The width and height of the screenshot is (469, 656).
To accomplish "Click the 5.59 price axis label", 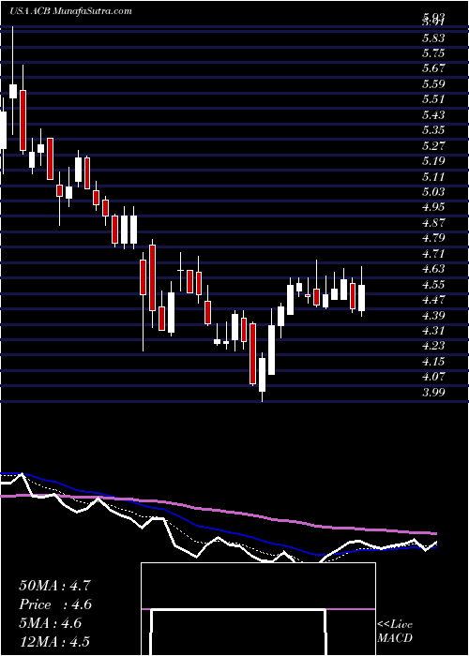I will [x=433, y=84].
